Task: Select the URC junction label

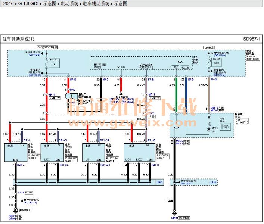Action: coord(159,182)
